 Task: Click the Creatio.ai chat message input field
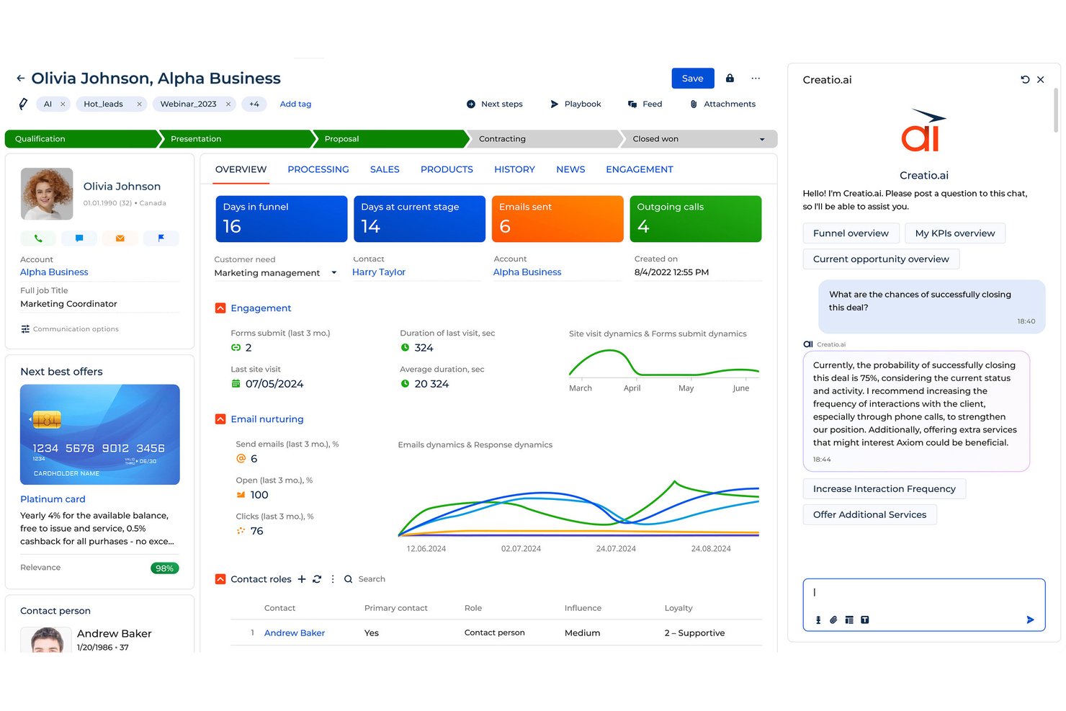[924, 605]
